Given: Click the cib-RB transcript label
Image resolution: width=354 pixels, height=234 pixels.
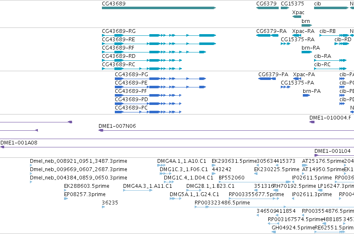Looking at the screenshot, I should [x=328, y=31].
